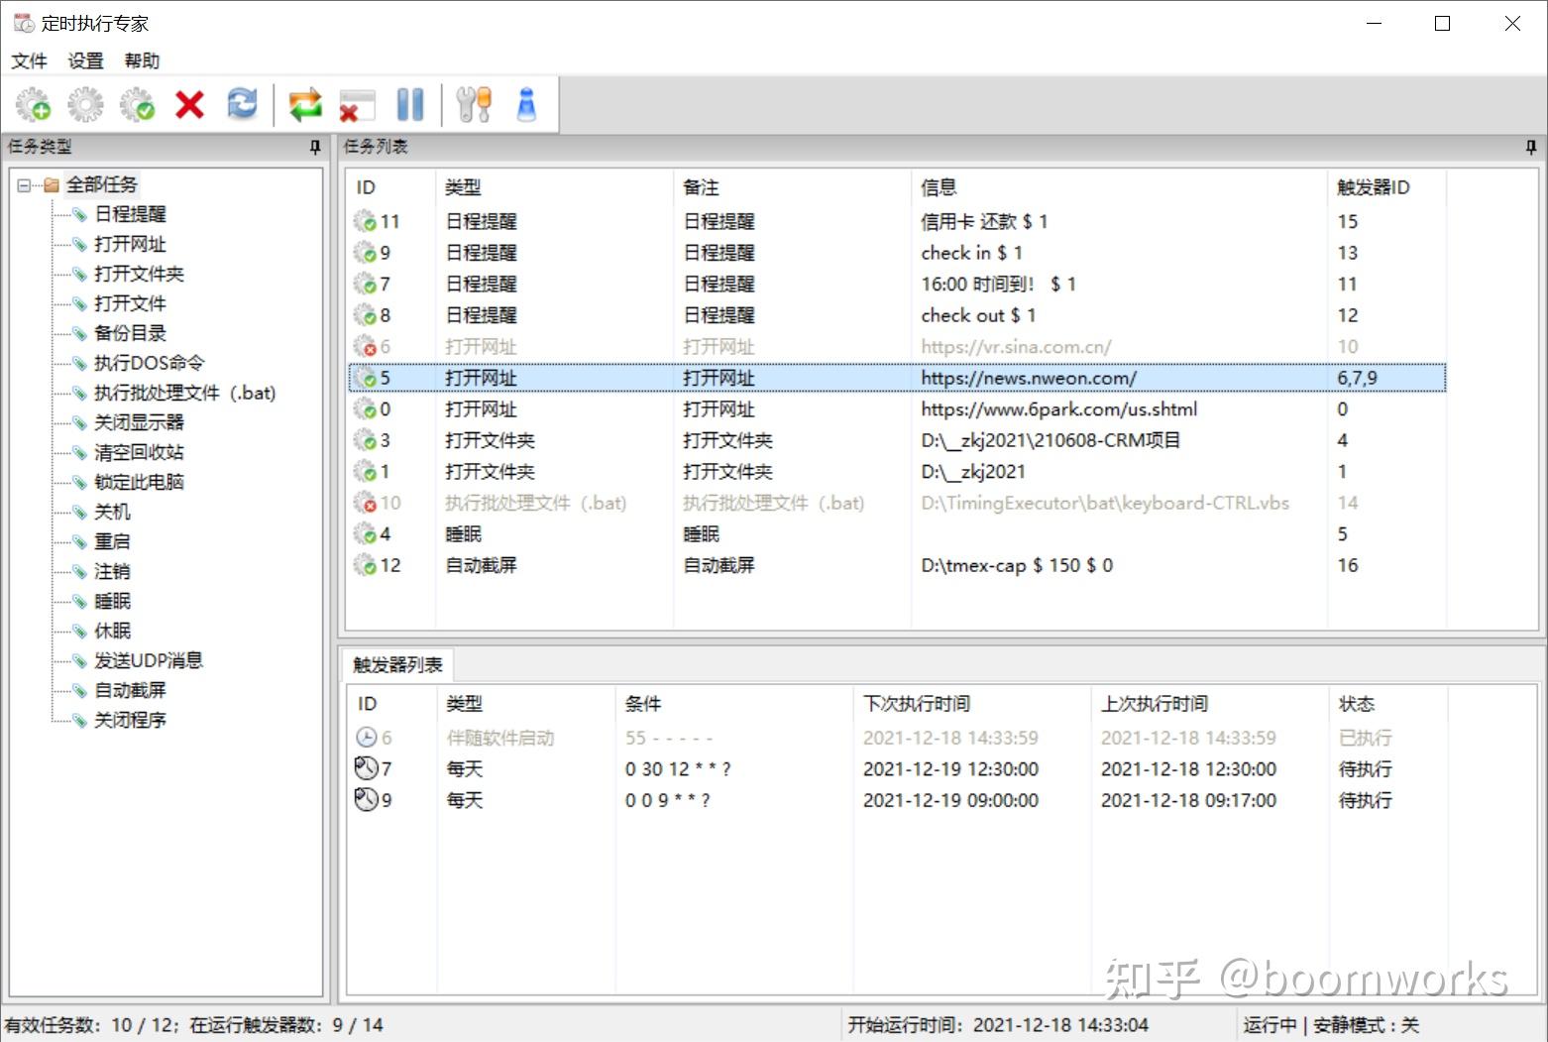
Task: Select the trigger with condition 0 0 9 * * ?
Action: [x=898, y=799]
